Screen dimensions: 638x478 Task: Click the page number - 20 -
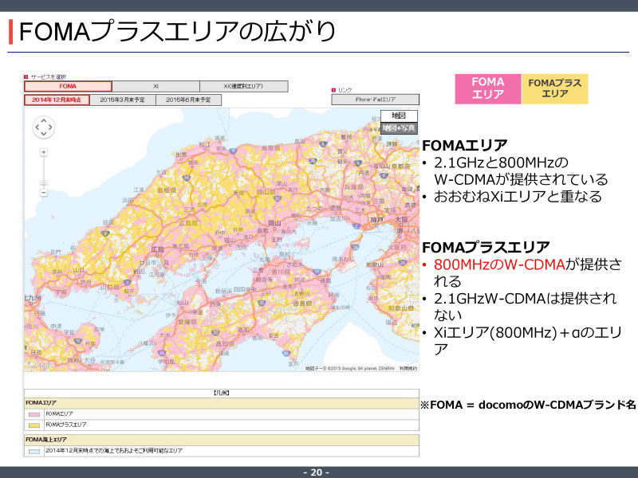[x=317, y=472]
